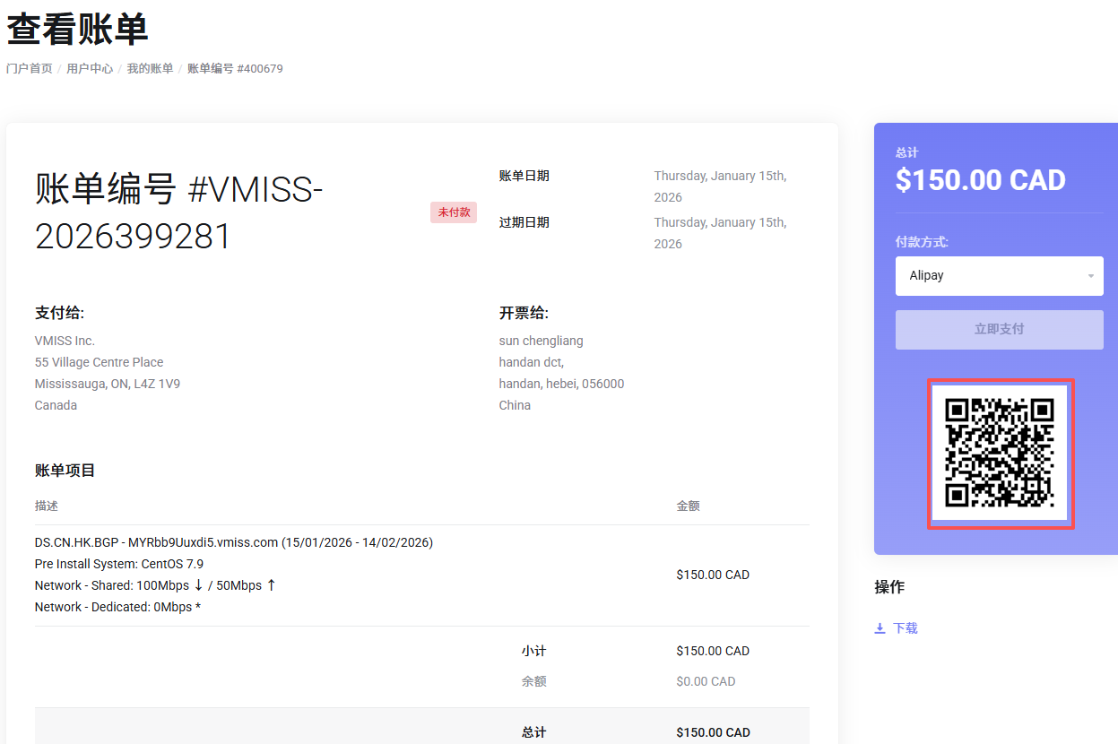Image resolution: width=1118 pixels, height=744 pixels.
Task: Click the VMISS Inc. payee name
Action: coord(65,341)
